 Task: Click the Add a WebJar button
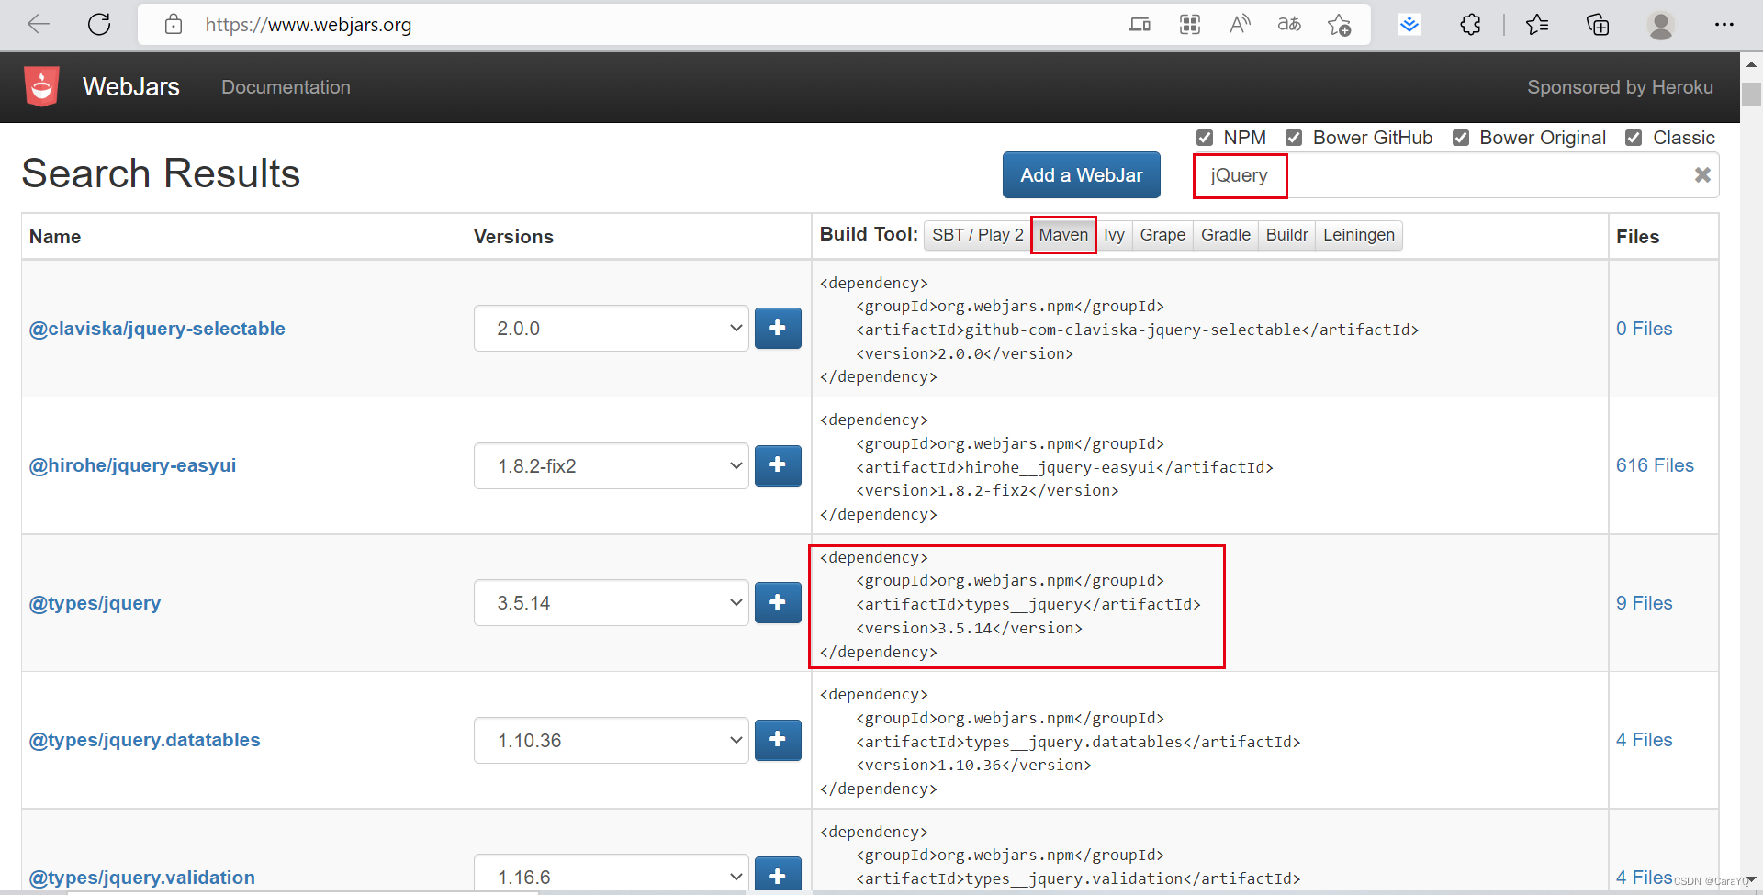tap(1082, 174)
